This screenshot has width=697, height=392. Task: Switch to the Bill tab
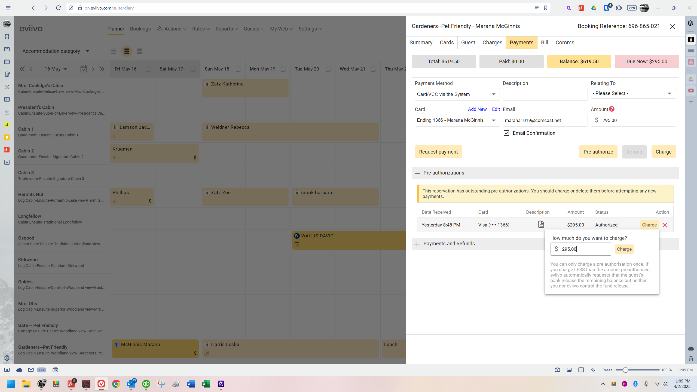(545, 43)
